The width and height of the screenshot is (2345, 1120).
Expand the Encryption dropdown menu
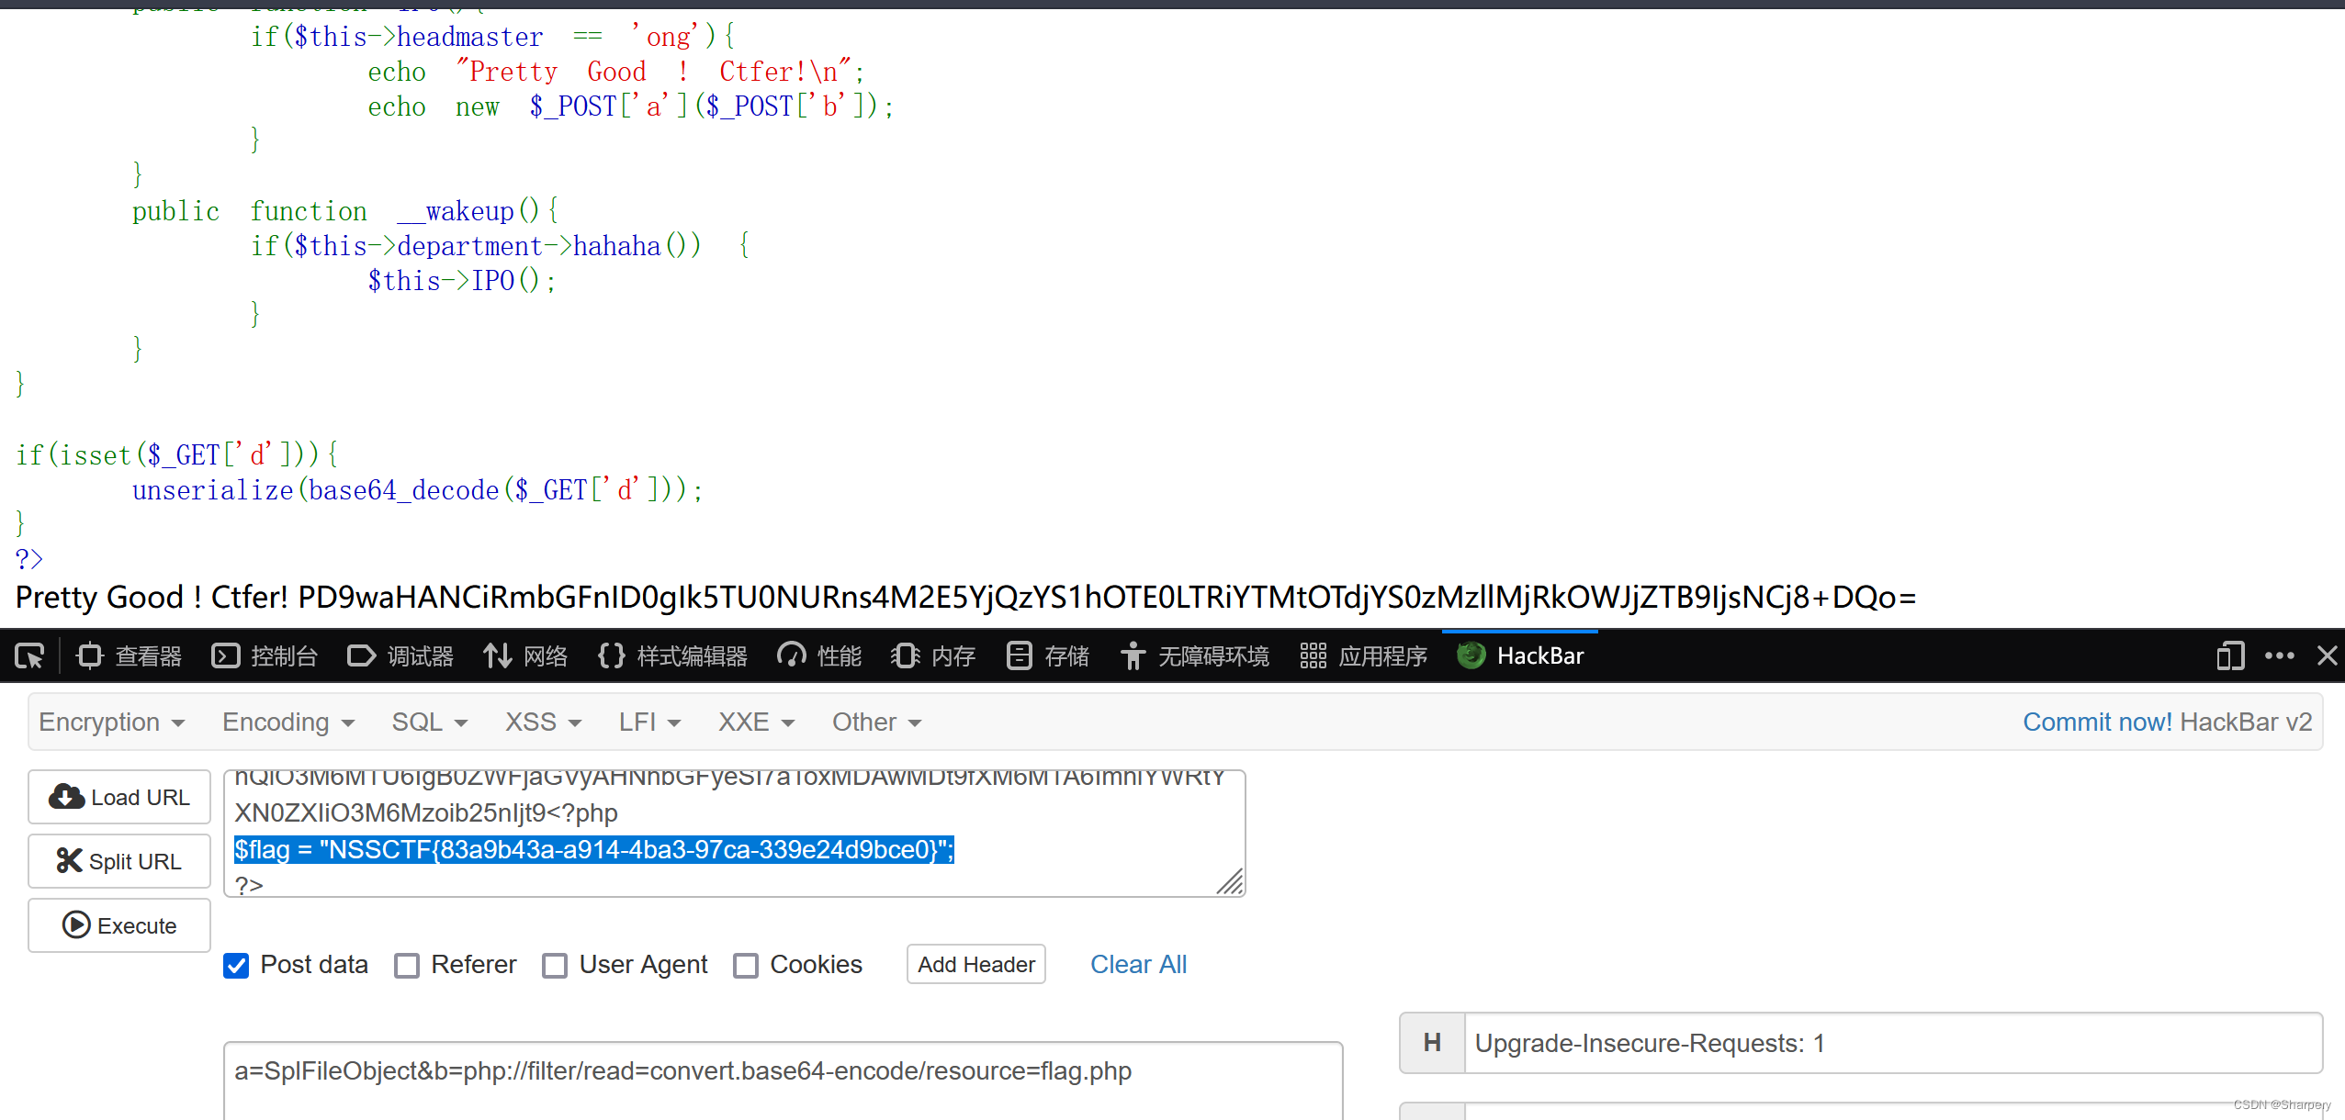coord(111,722)
